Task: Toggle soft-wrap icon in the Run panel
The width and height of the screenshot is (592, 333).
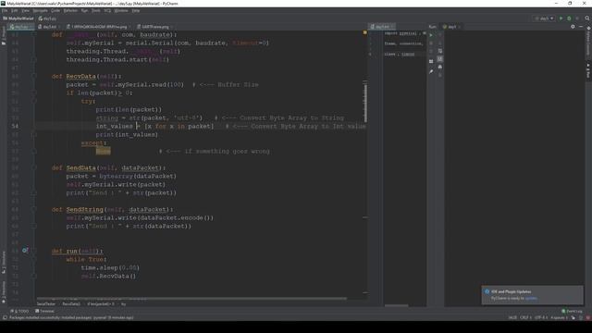Action: (440, 51)
